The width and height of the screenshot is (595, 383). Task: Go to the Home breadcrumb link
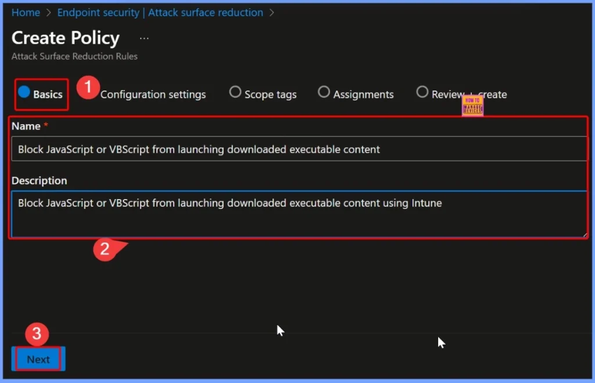coord(26,12)
